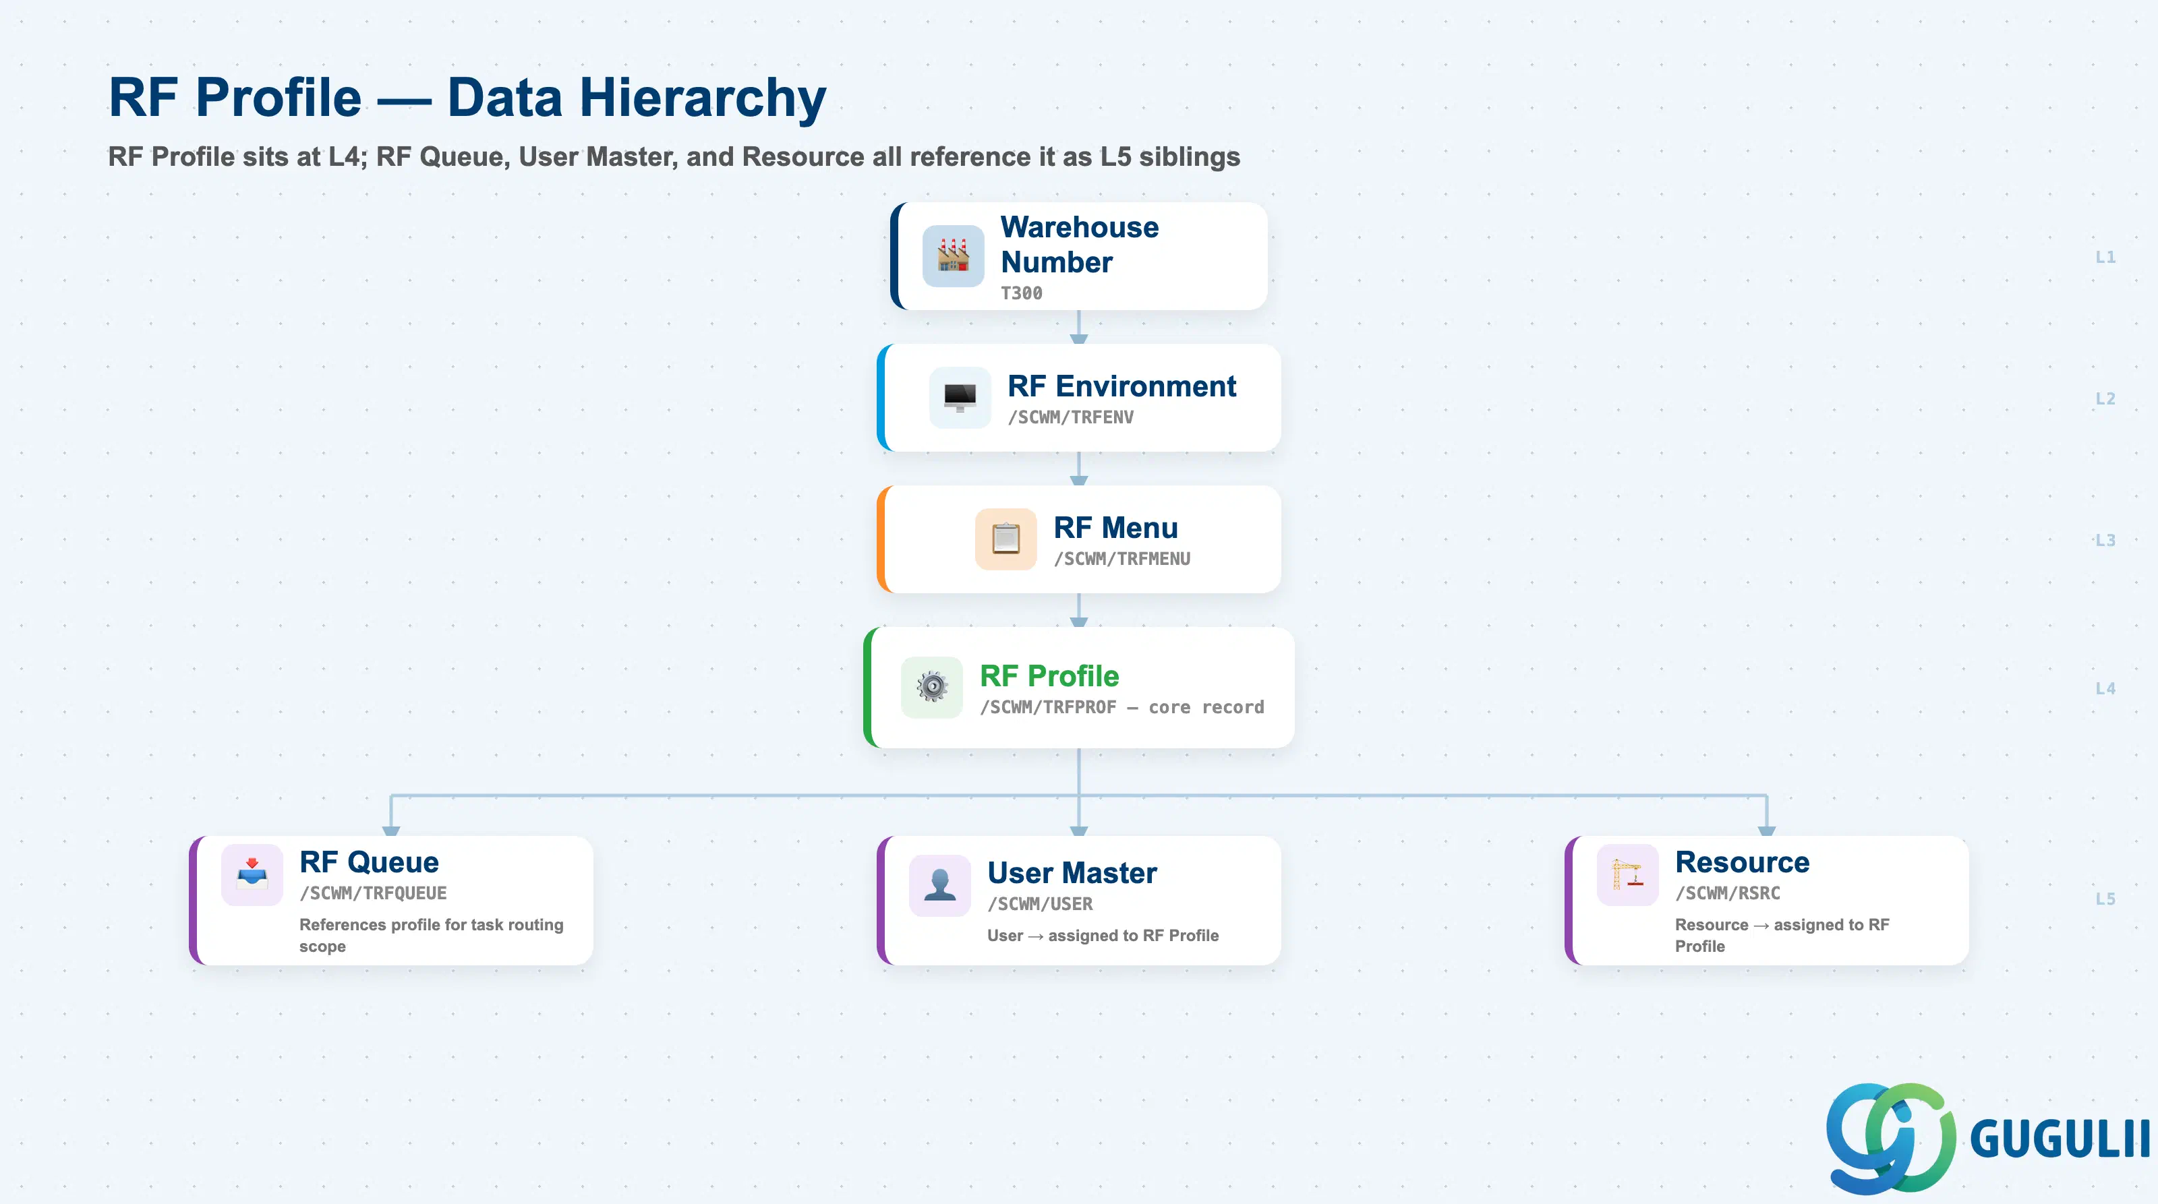Image resolution: width=2158 pixels, height=1204 pixels.
Task: Click 'References profile for task routing scope' text
Action: (432, 935)
